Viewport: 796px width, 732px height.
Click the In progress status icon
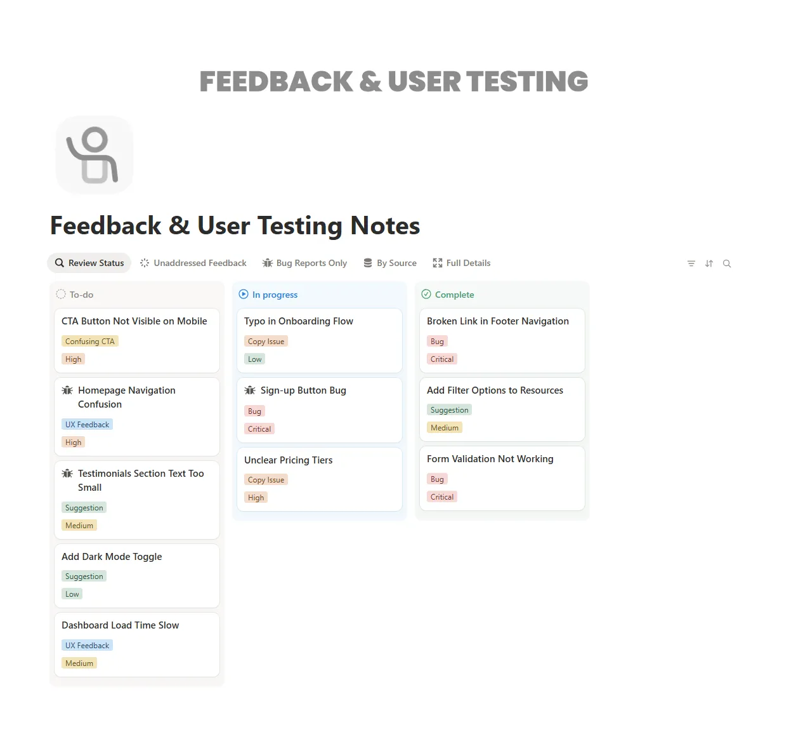pyautogui.click(x=244, y=294)
